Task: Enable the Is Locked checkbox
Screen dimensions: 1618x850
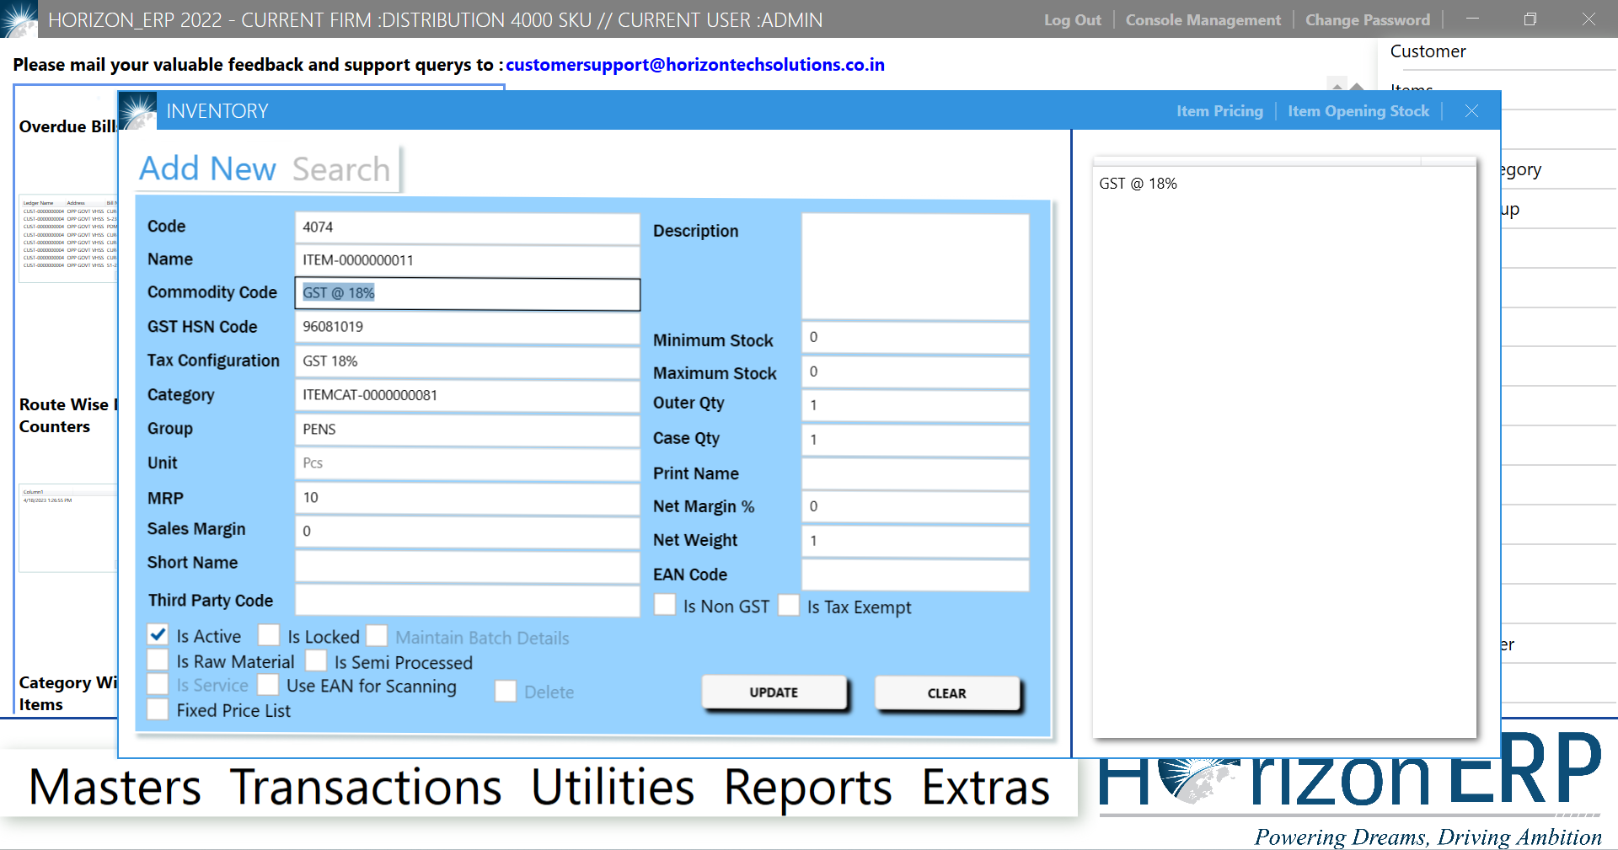Action: click(x=269, y=634)
